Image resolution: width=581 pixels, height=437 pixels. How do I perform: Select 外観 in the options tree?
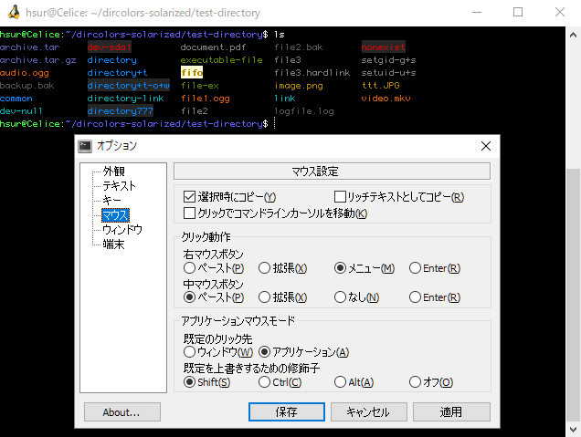click(x=113, y=172)
